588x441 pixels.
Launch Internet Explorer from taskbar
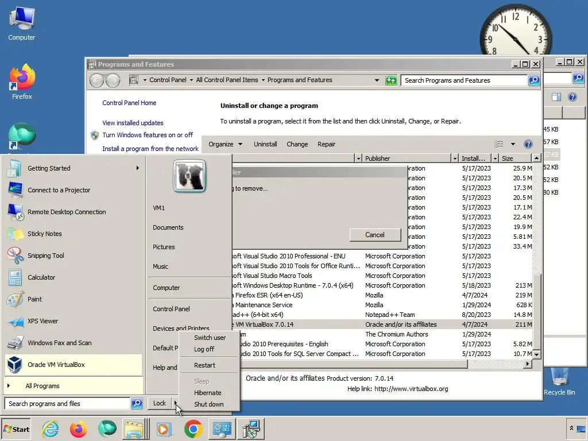[51, 429]
